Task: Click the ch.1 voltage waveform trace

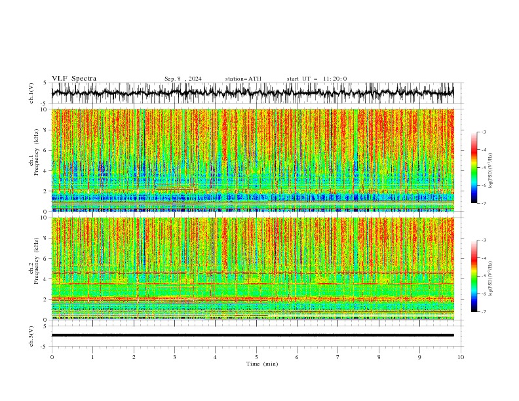Action: click(x=252, y=93)
